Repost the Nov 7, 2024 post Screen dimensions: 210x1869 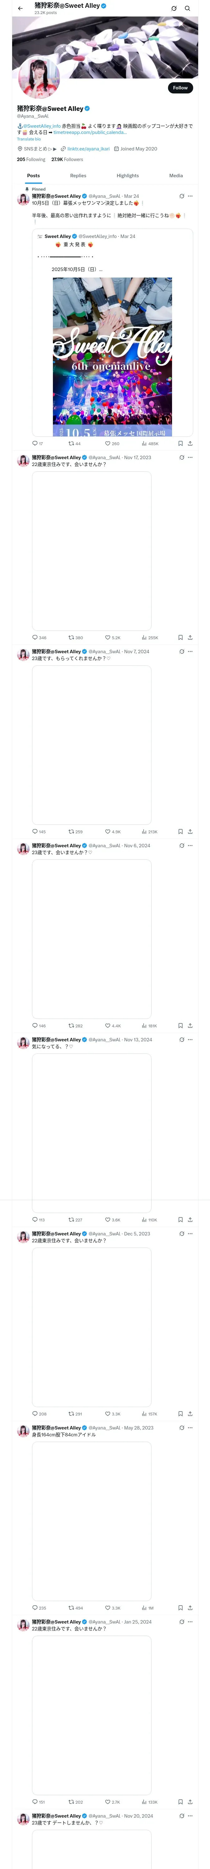point(71,831)
